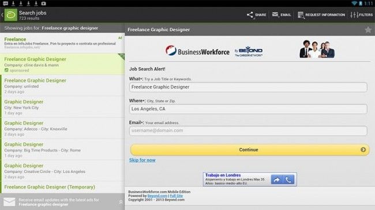The height and width of the screenshot is (210, 375).
Task: Click the Where location field
Action: (248, 109)
